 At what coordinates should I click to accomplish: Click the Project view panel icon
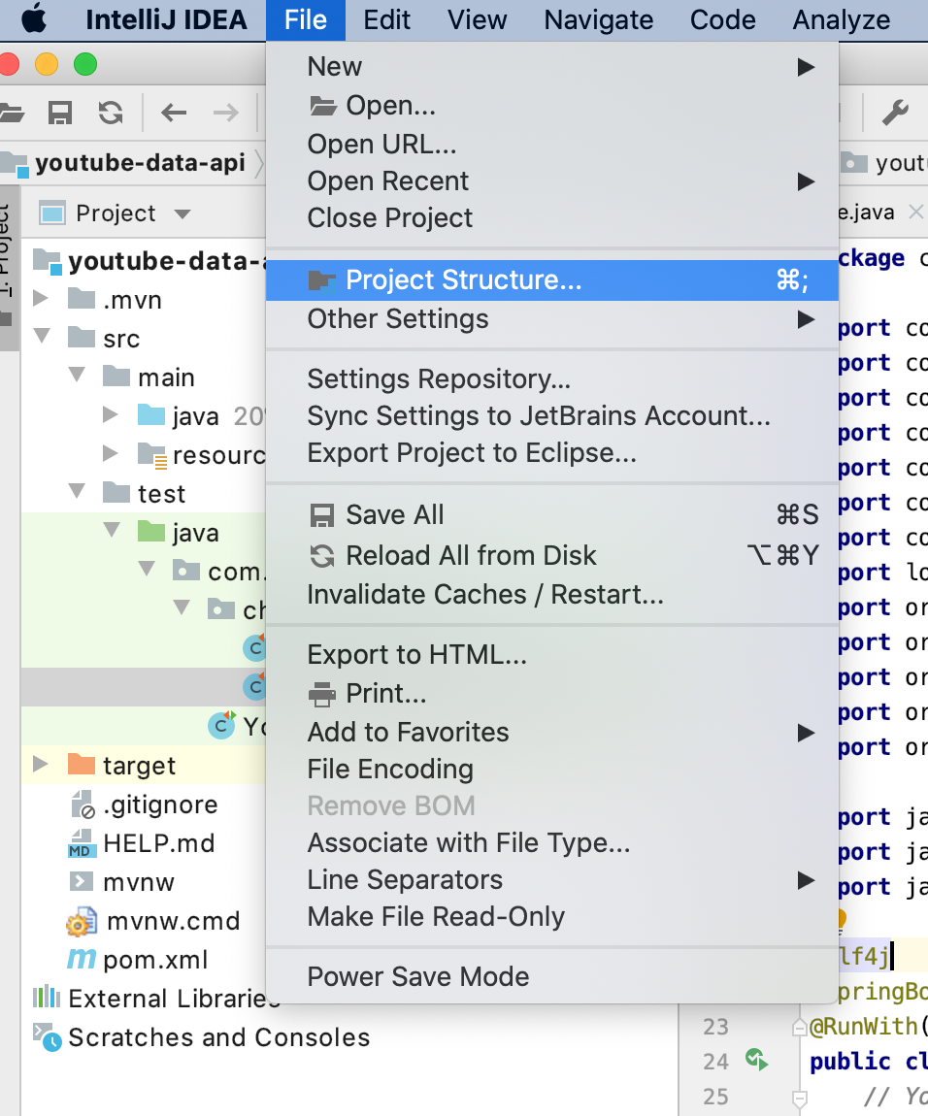tap(52, 213)
